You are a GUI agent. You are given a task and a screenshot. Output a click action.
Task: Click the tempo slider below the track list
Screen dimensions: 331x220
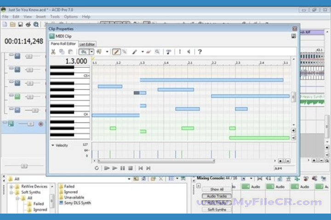coord(24,166)
